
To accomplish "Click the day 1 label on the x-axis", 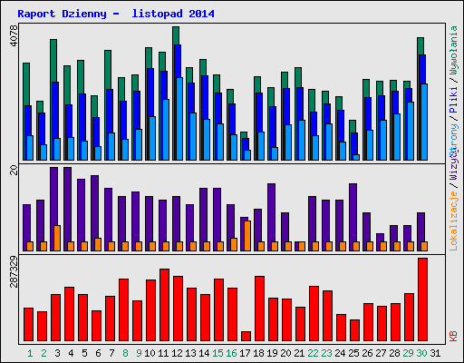I will tap(30, 353).
